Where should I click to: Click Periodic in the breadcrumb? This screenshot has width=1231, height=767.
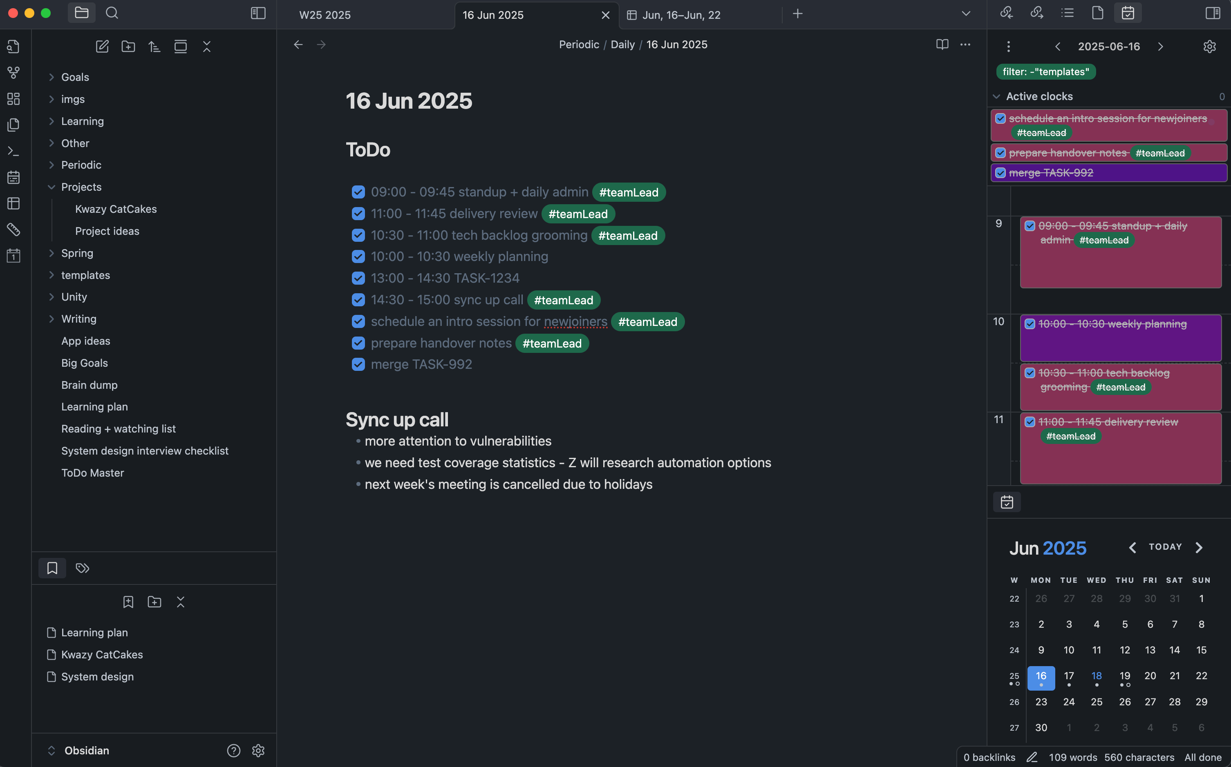[579, 45]
